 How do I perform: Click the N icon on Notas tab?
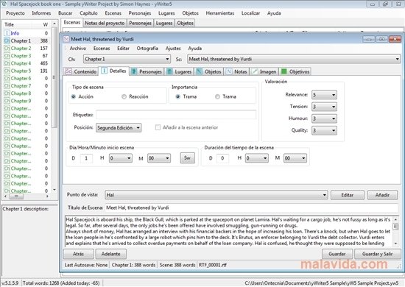tap(229, 71)
